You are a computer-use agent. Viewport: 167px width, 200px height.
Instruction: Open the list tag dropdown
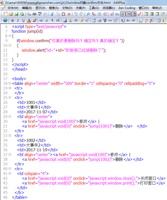116,20
